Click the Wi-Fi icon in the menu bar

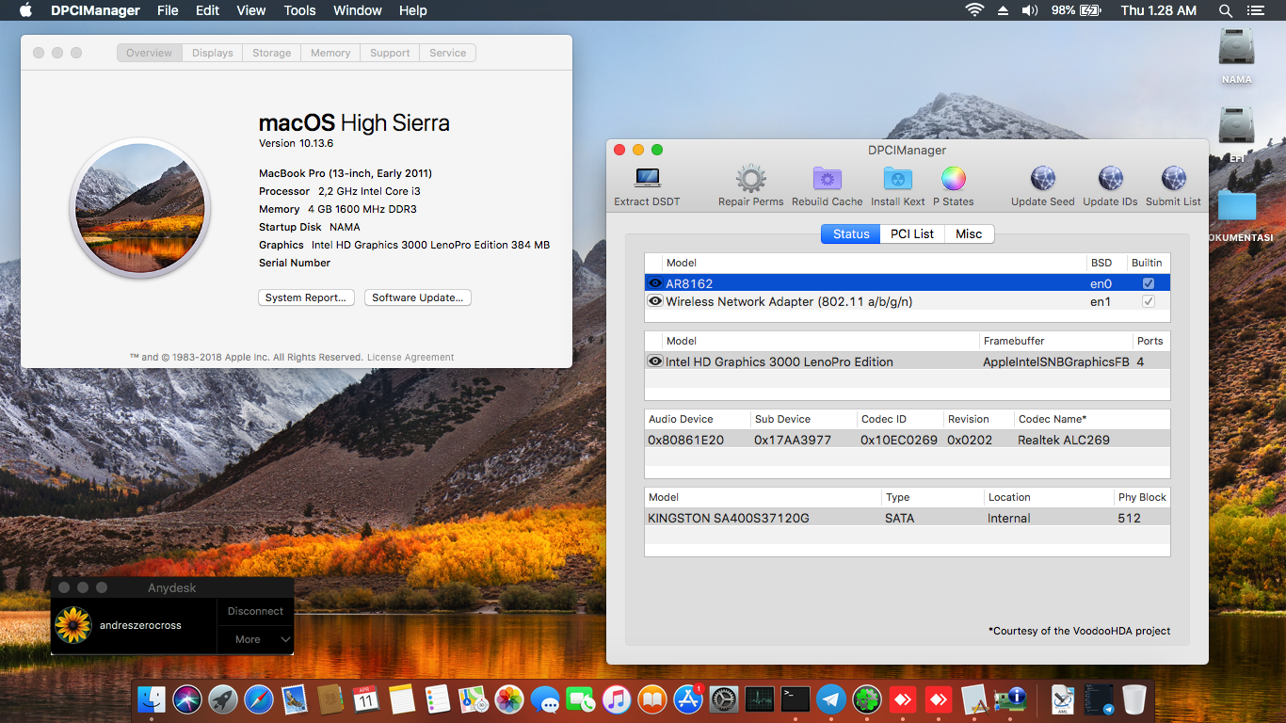click(973, 10)
